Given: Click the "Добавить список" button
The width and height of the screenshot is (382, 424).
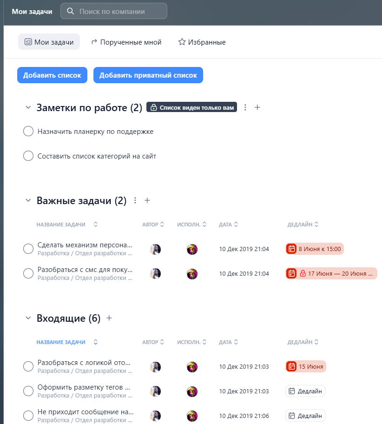Looking at the screenshot, I should [x=52, y=75].
